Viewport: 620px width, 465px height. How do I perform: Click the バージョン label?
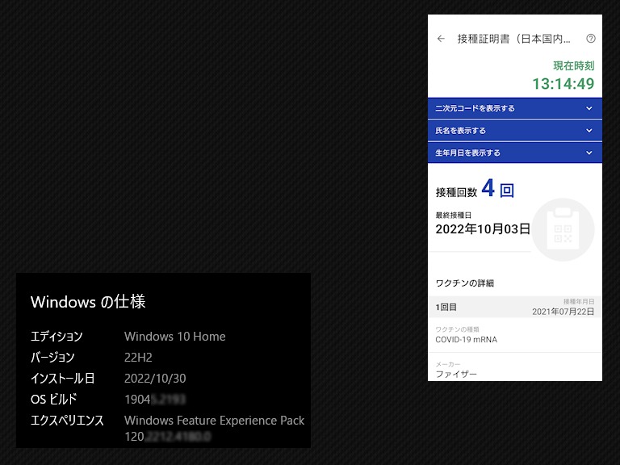click(52, 358)
